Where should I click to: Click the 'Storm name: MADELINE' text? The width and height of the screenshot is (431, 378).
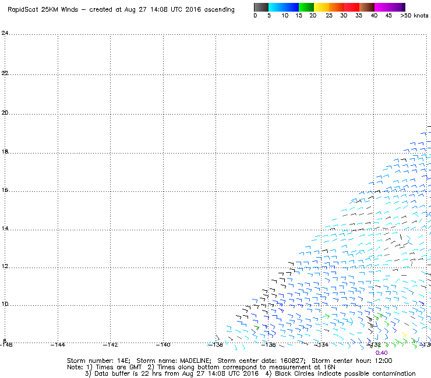(174, 361)
